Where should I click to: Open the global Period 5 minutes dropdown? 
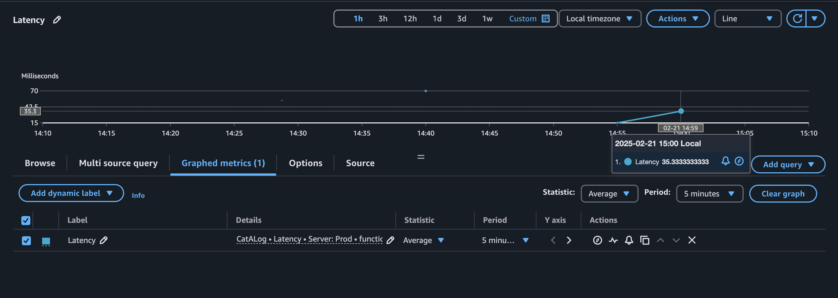click(x=709, y=194)
